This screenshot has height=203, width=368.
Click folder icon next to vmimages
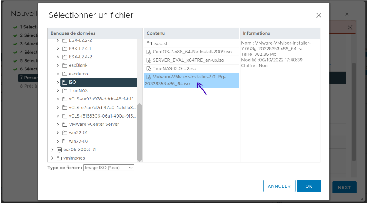point(60,158)
